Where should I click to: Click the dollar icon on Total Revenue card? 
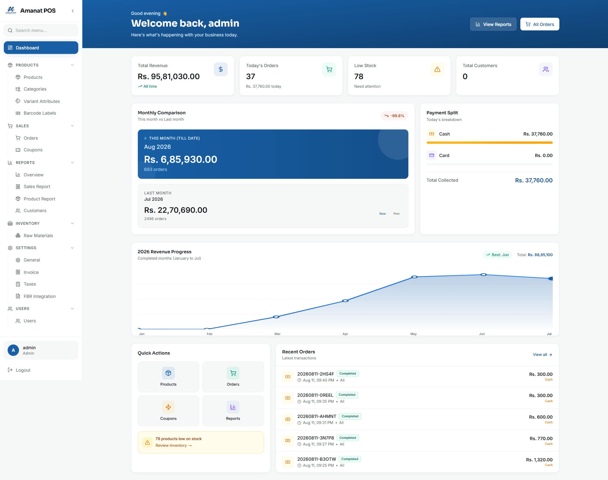221,69
